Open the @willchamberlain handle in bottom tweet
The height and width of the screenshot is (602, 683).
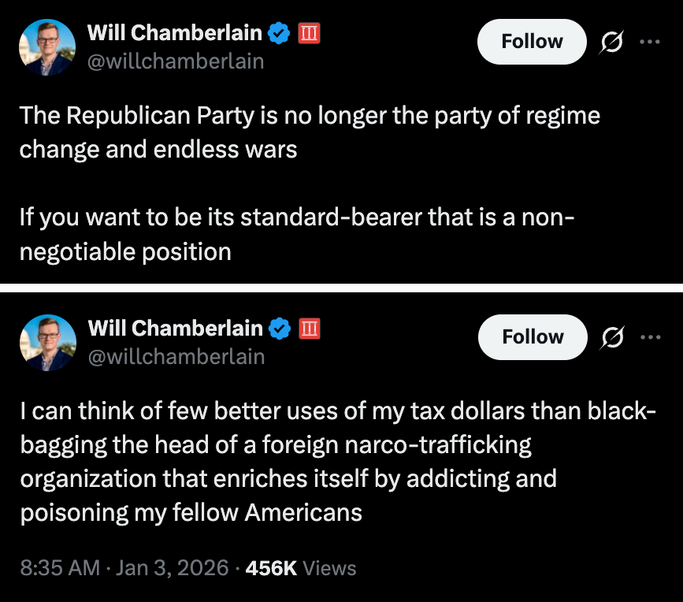coord(176,356)
